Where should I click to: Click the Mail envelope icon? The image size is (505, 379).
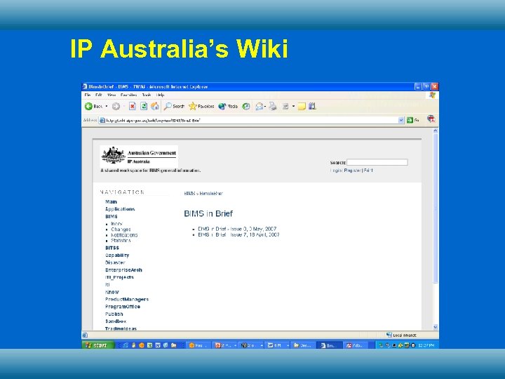(259, 107)
